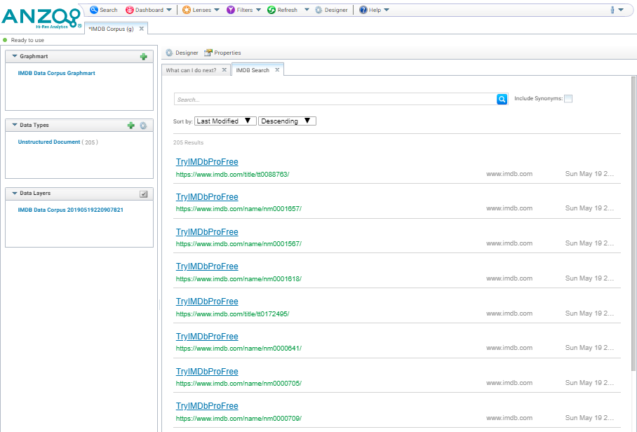Click the 205 Results count text

tap(188, 142)
